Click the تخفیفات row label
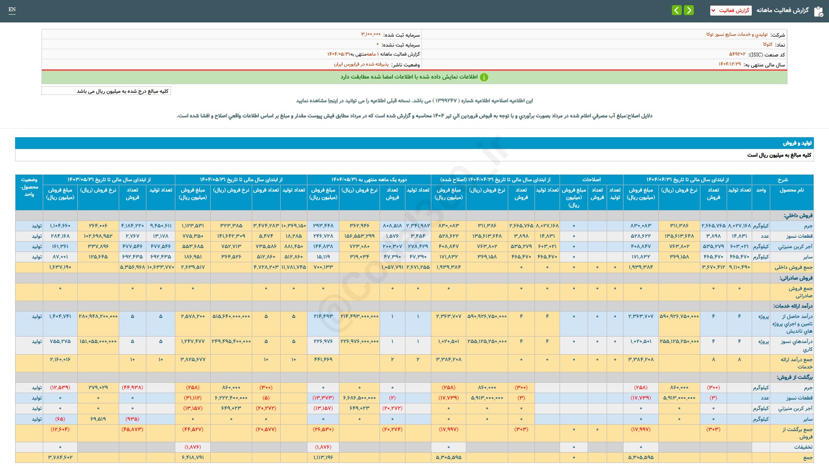The width and height of the screenshot is (829, 466). tap(803, 447)
